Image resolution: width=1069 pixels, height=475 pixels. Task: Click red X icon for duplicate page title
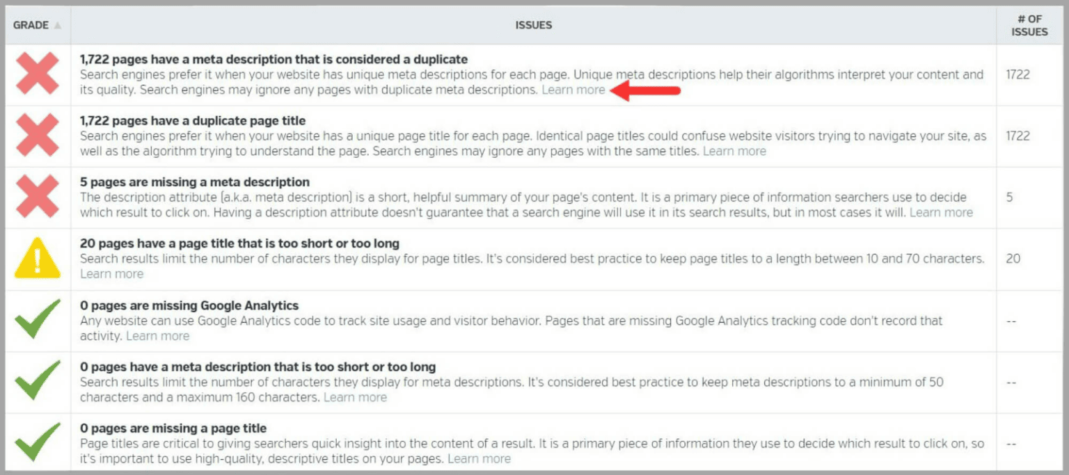tap(38, 136)
